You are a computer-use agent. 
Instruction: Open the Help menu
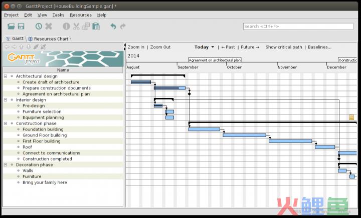coord(102,15)
